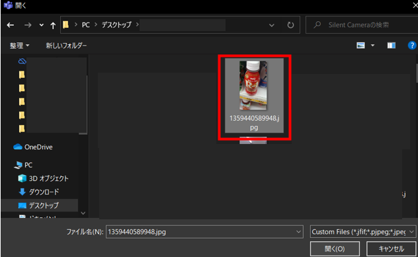Close the 開く dialog

[415, 5]
